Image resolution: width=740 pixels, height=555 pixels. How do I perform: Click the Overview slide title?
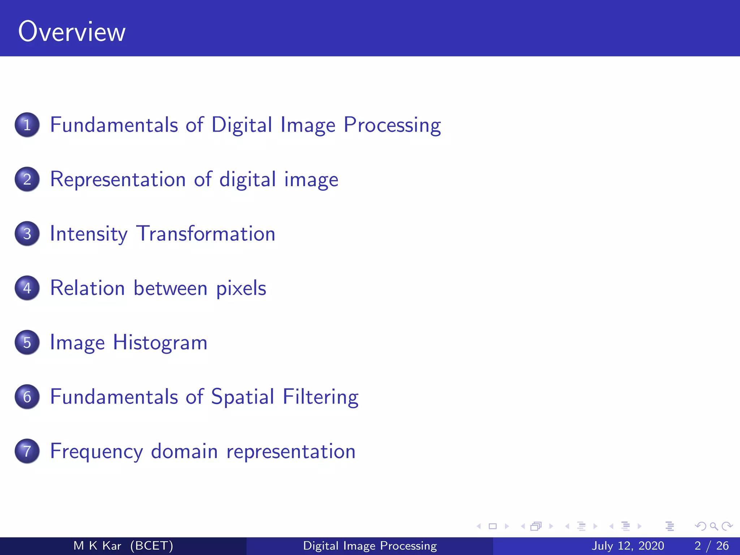(72, 32)
